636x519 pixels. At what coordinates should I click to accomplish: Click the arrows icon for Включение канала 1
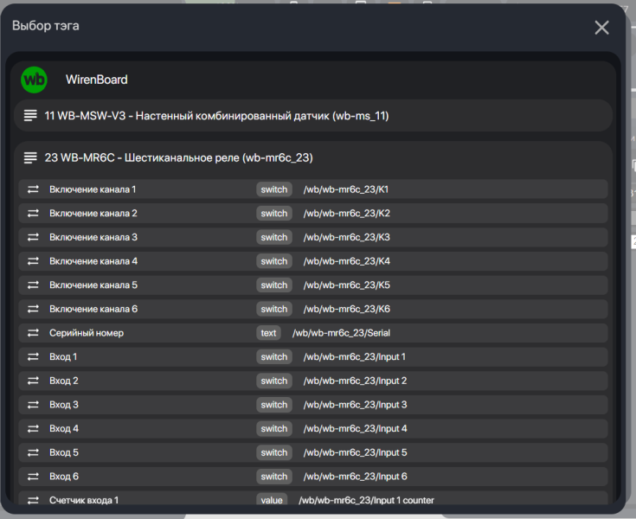point(33,189)
